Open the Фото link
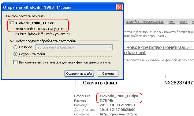Viewport: 194px width, 116px height. pos(183,22)
